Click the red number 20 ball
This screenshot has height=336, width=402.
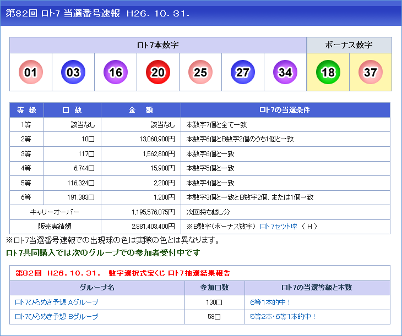(x=158, y=72)
